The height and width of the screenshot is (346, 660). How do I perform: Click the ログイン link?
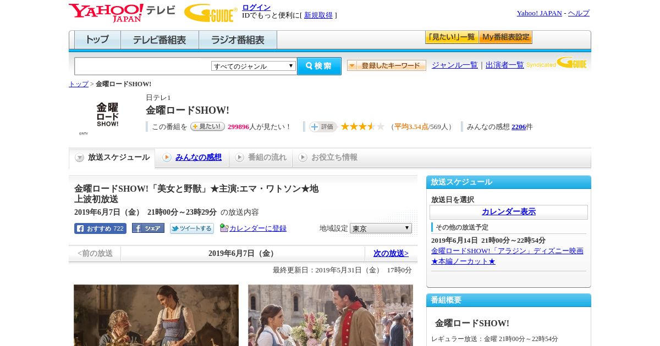click(x=256, y=7)
